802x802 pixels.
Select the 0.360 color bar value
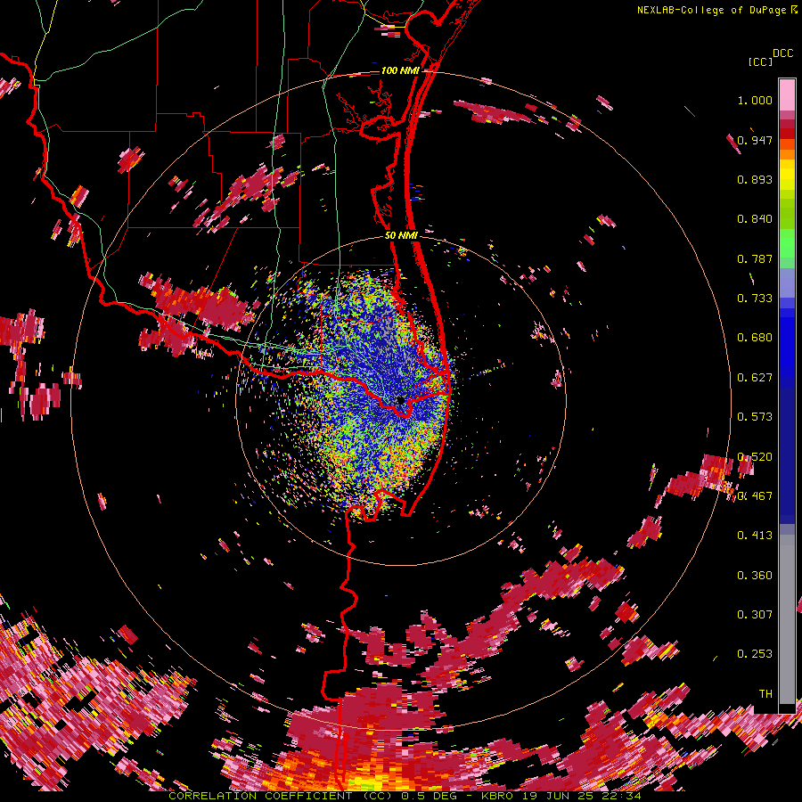click(755, 576)
